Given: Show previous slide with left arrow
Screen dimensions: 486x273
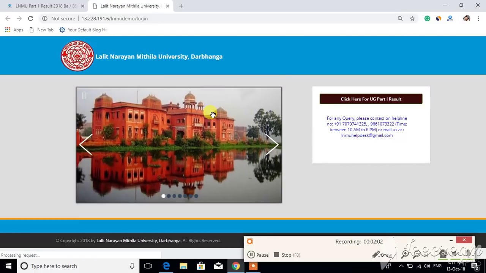Looking at the screenshot, I should coord(86,144).
